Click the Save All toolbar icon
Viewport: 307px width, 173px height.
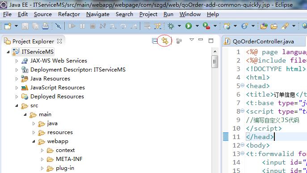[35, 26]
